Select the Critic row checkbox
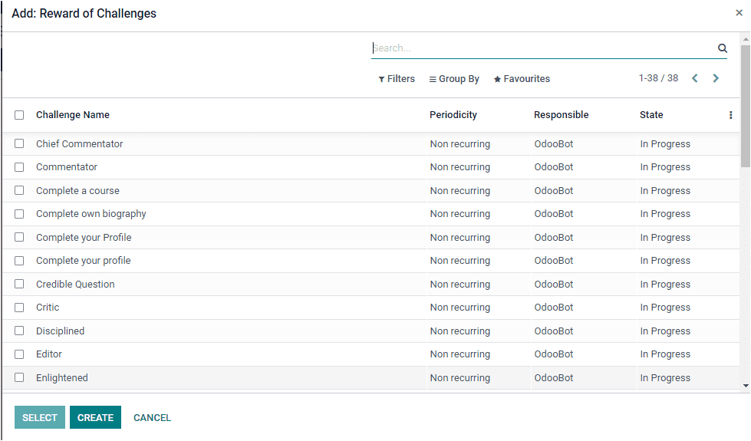Viewport: 751px width, 441px height. [19, 308]
